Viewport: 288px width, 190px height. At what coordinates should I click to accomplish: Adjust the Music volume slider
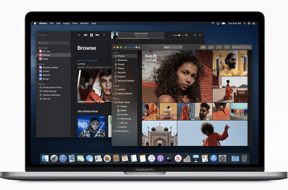pyautogui.click(x=179, y=35)
